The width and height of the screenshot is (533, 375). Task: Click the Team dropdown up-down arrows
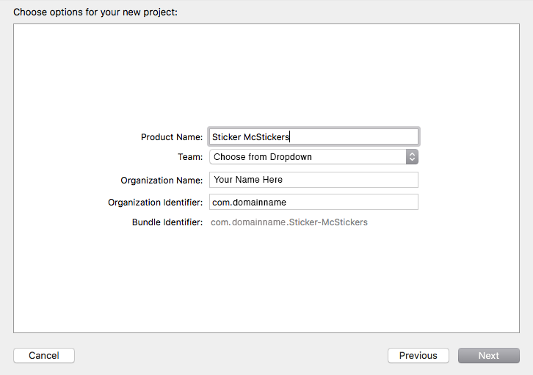point(412,157)
